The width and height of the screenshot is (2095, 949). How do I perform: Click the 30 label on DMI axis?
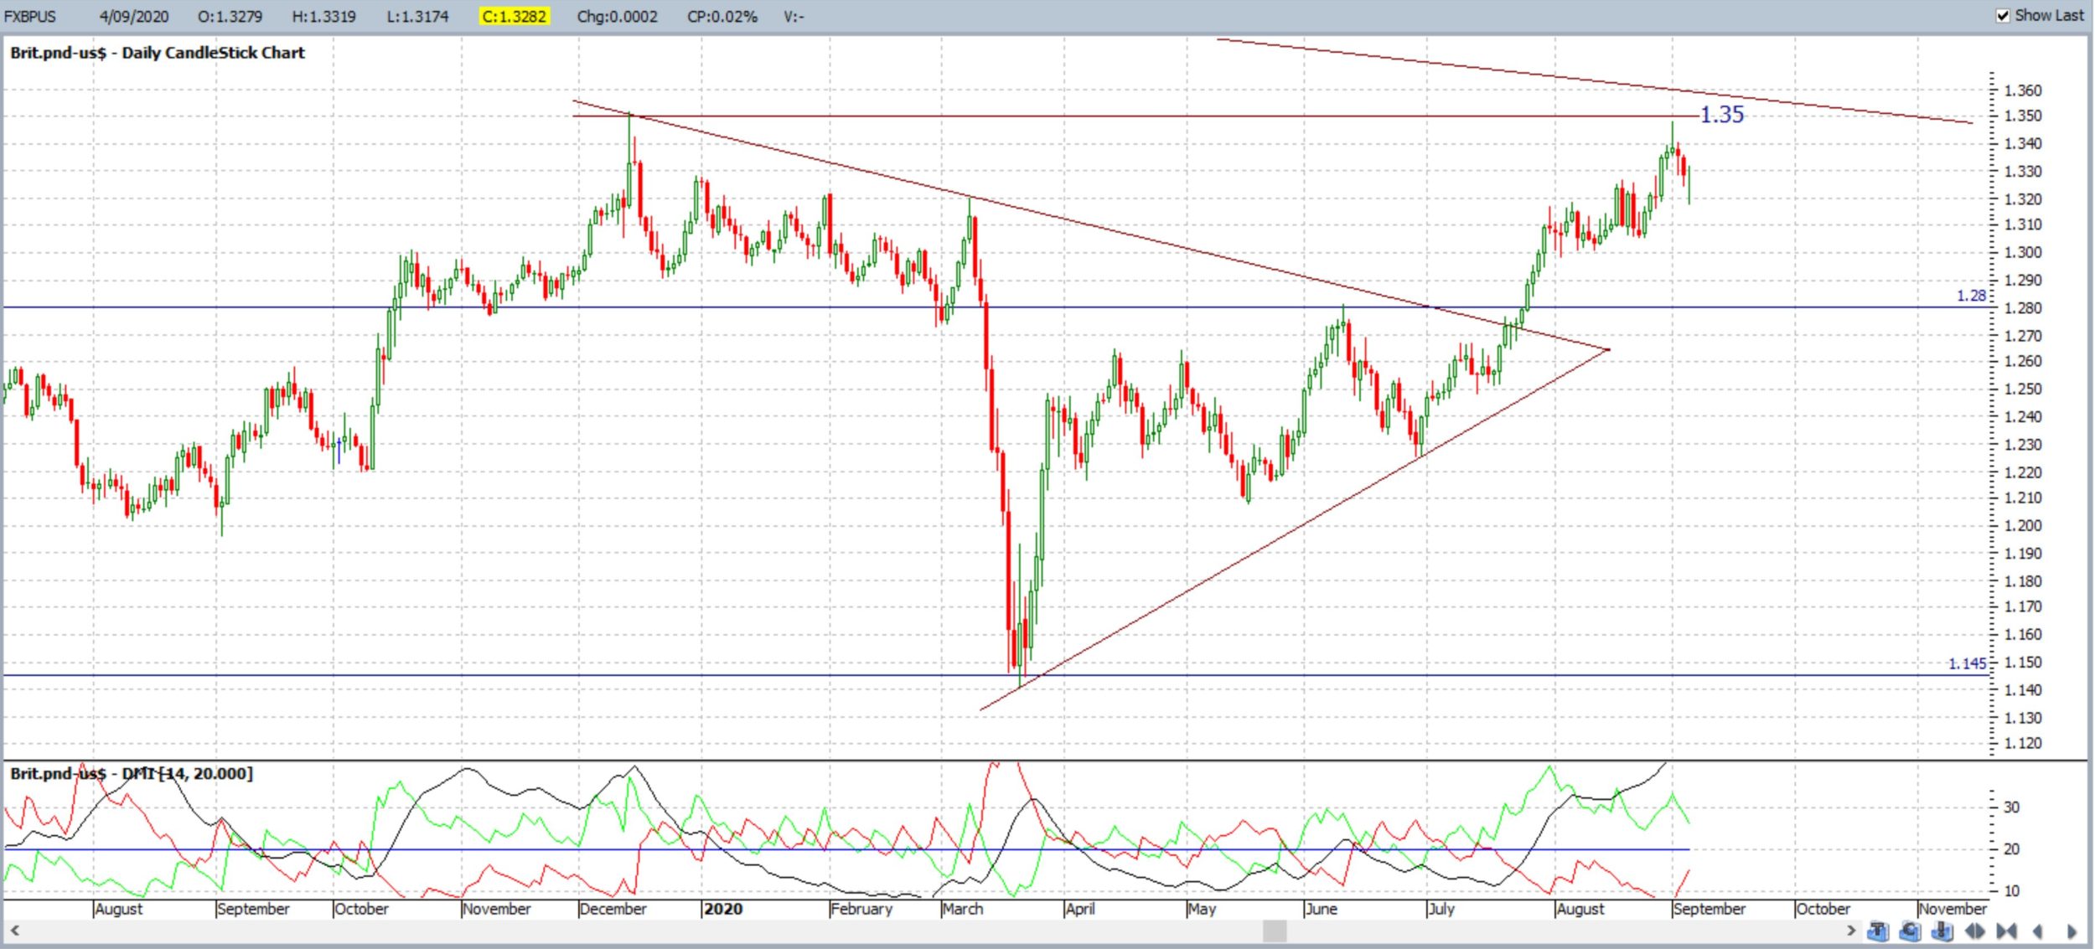(2011, 807)
